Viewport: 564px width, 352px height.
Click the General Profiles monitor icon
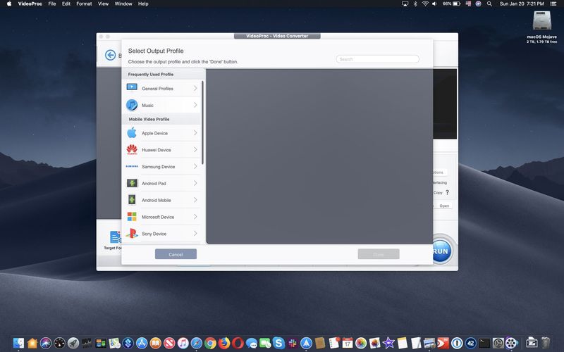coord(132,87)
